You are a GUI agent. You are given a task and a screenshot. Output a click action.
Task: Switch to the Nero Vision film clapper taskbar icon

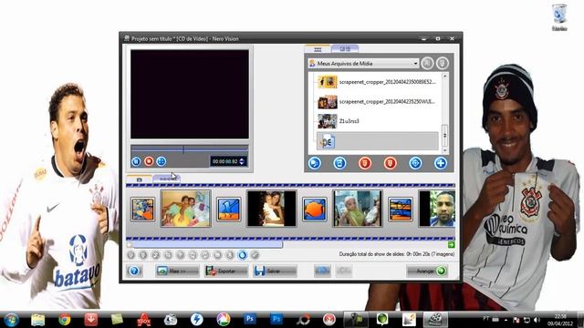[x=435, y=320]
